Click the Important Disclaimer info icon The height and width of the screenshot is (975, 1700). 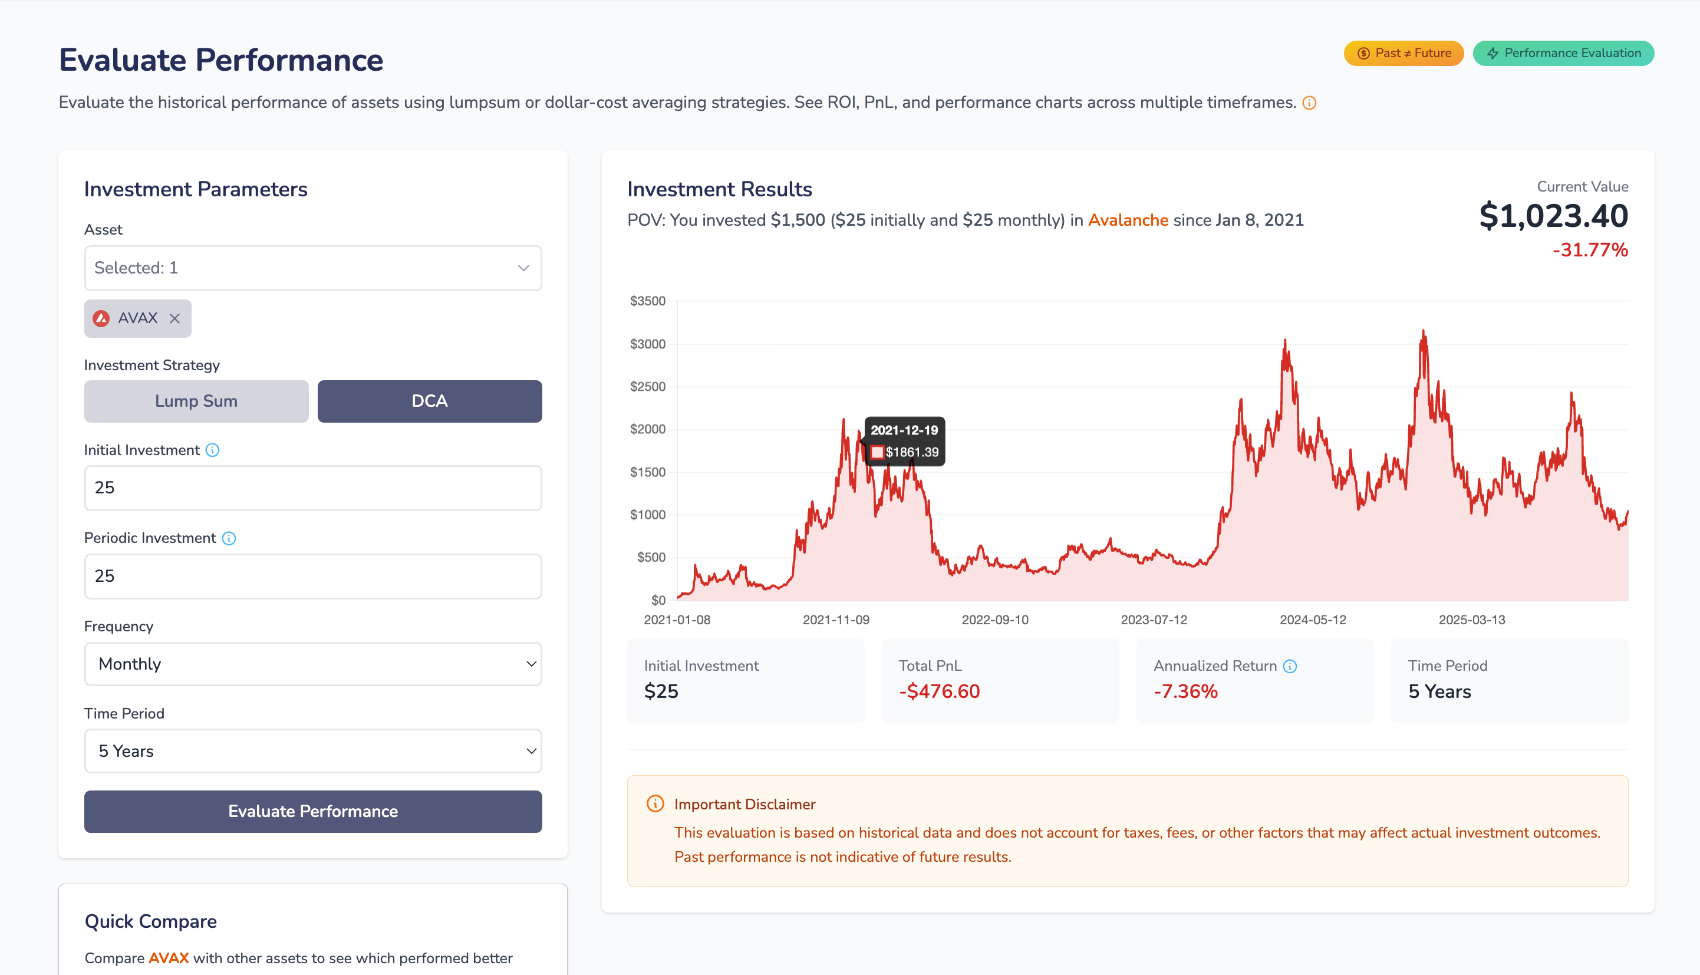655,803
